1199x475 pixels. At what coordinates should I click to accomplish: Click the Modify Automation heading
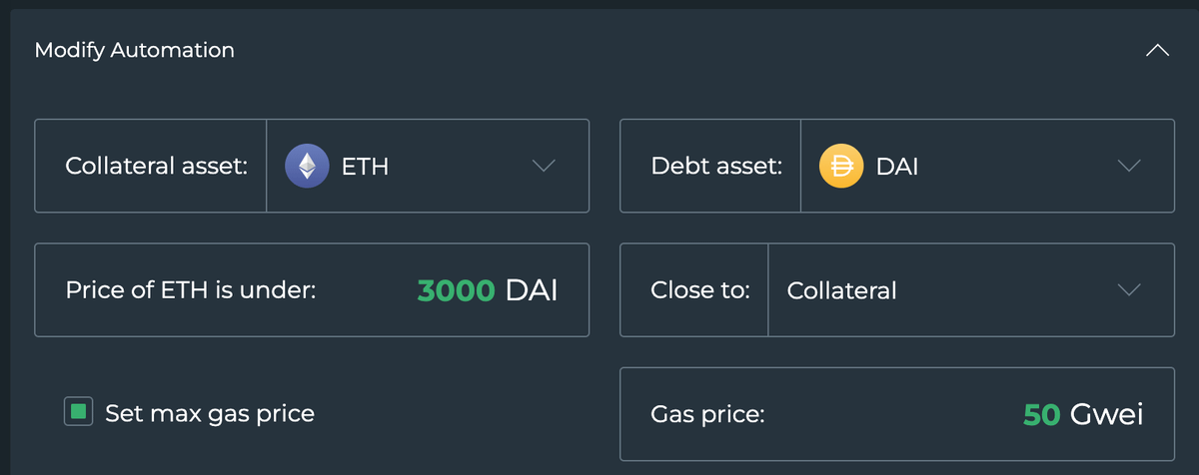pos(135,50)
